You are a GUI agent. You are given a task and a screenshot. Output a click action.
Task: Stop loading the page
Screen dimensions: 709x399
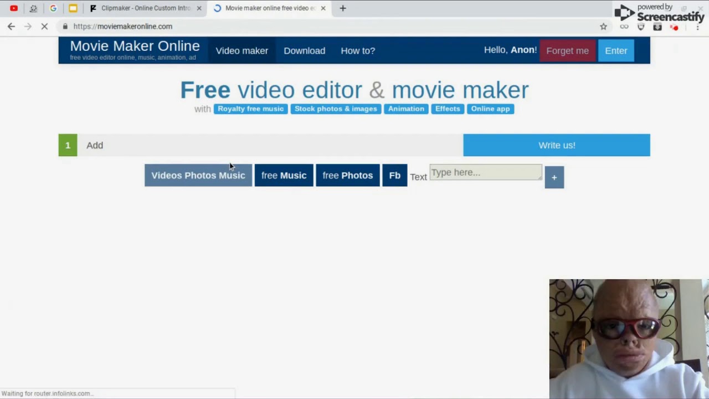tap(44, 26)
